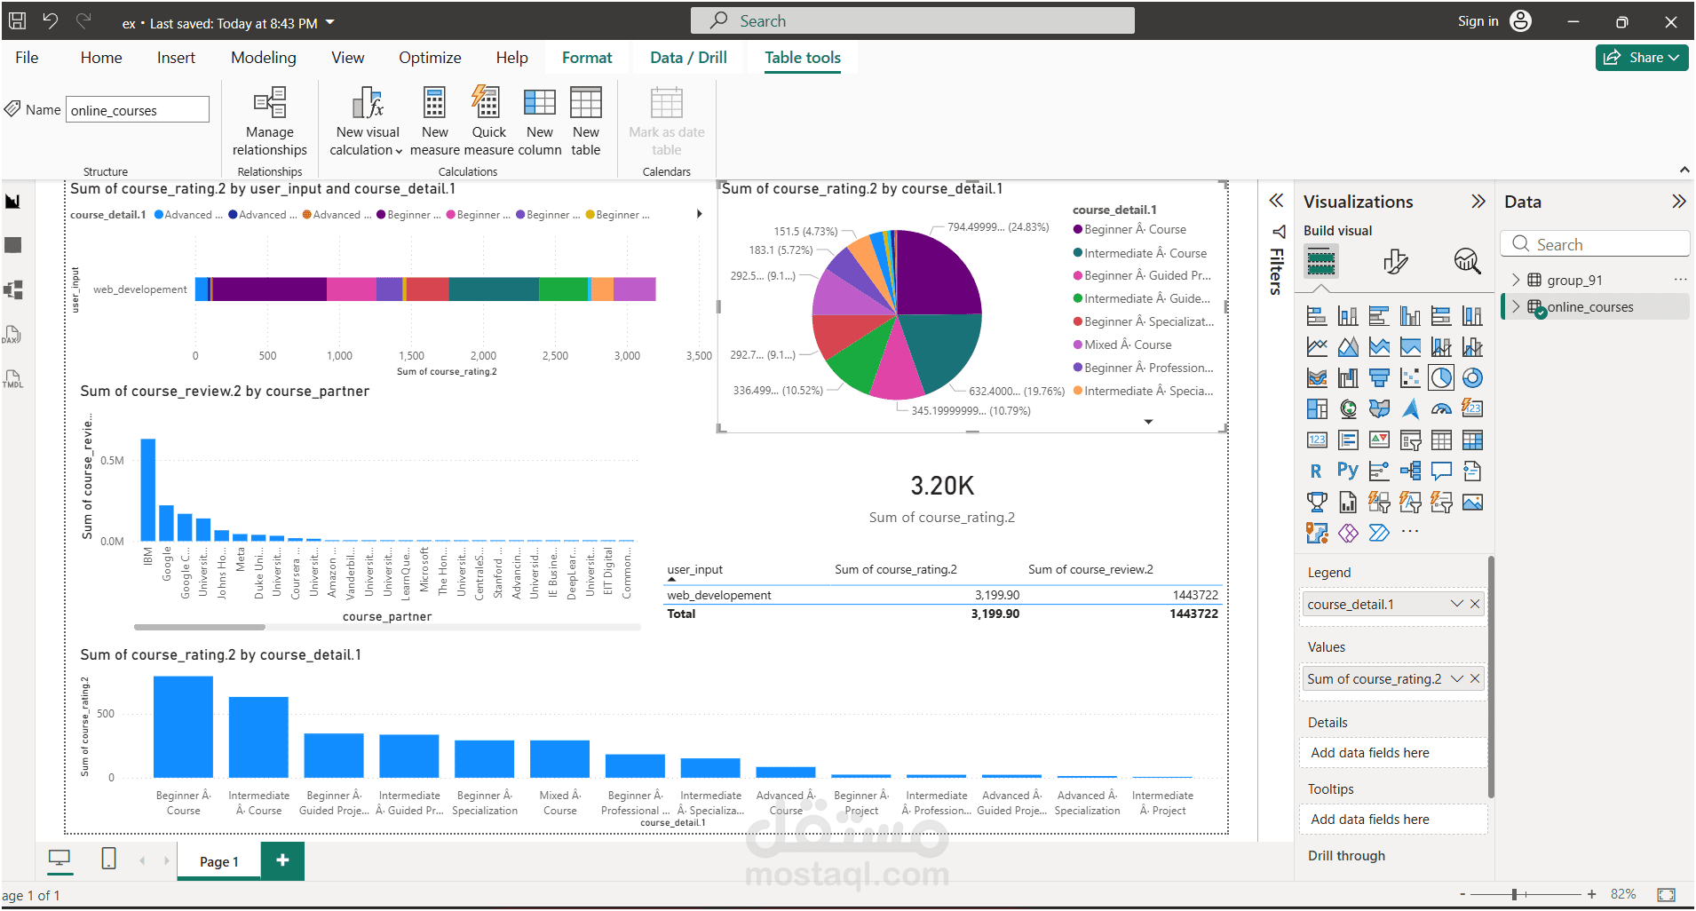Expand the online_courses table
Screen dimensions: 1696x911
pyautogui.click(x=1516, y=306)
